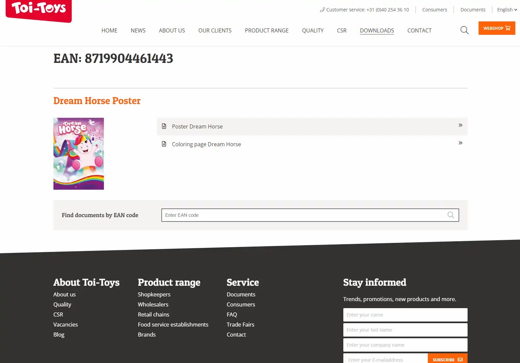
Task: Open footer Contact link under Service
Action: [236, 335]
